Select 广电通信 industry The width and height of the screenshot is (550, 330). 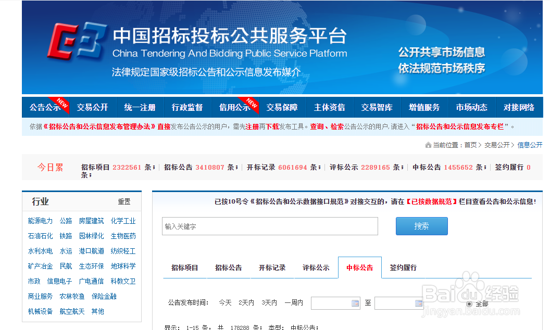click(92, 281)
